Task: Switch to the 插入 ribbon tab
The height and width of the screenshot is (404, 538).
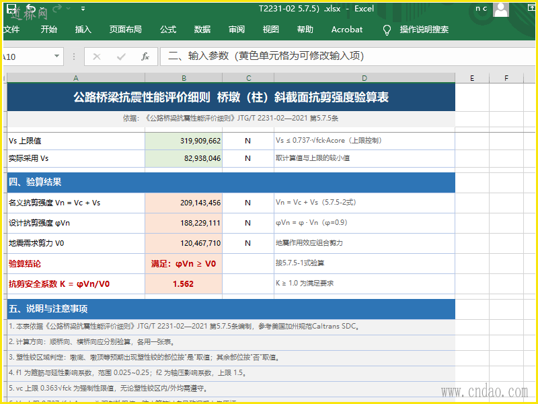Action: [x=83, y=30]
